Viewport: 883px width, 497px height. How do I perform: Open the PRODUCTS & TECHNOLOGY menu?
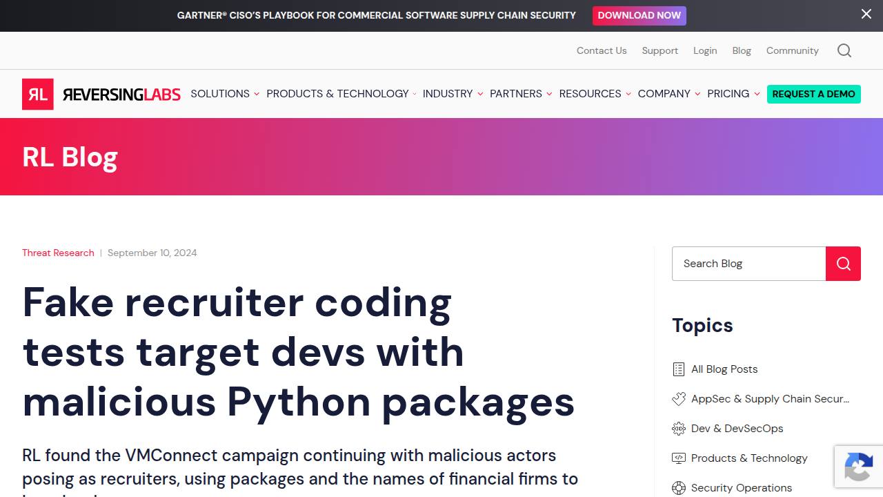337,94
